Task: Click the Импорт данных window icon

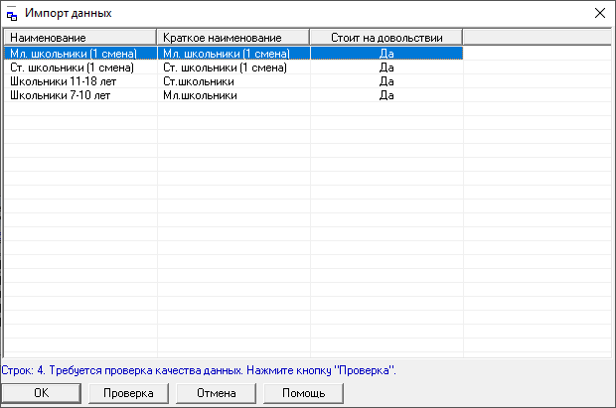Action: 12,15
